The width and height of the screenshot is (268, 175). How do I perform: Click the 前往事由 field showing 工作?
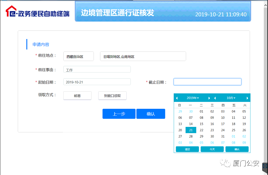click(97, 69)
